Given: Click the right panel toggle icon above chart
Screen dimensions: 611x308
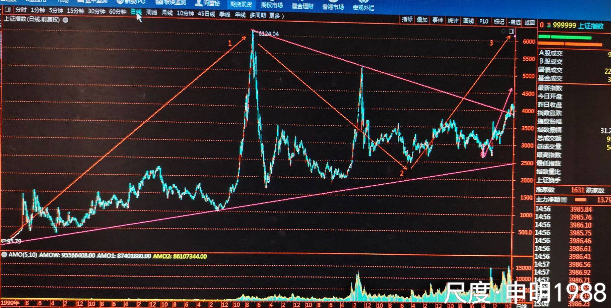Looking at the screenshot, I should coord(511,31).
